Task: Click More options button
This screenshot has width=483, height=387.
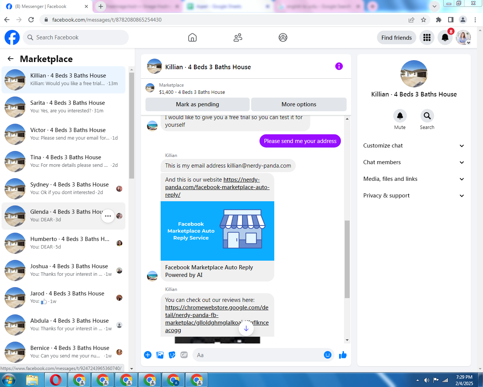Action: pos(299,104)
